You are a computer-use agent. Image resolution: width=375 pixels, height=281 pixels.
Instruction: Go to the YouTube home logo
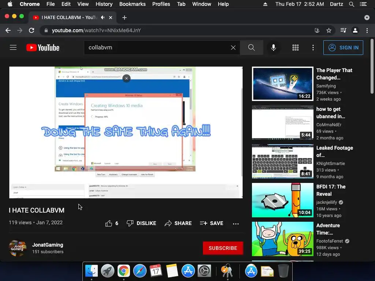click(x=43, y=48)
